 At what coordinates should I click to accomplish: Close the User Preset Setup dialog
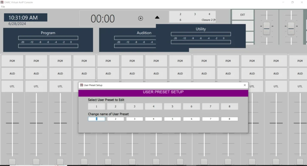(x=245, y=85)
